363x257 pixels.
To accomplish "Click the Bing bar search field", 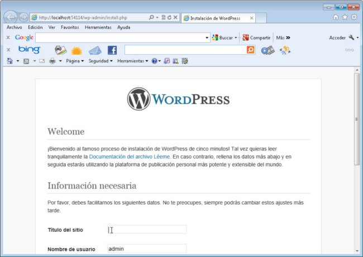I will coord(185,50).
